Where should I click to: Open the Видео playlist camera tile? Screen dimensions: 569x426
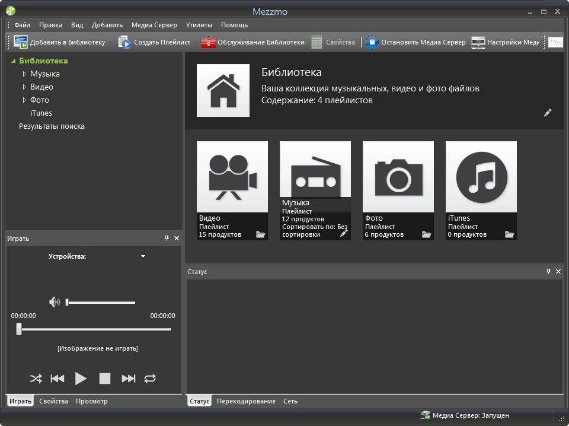[232, 177]
